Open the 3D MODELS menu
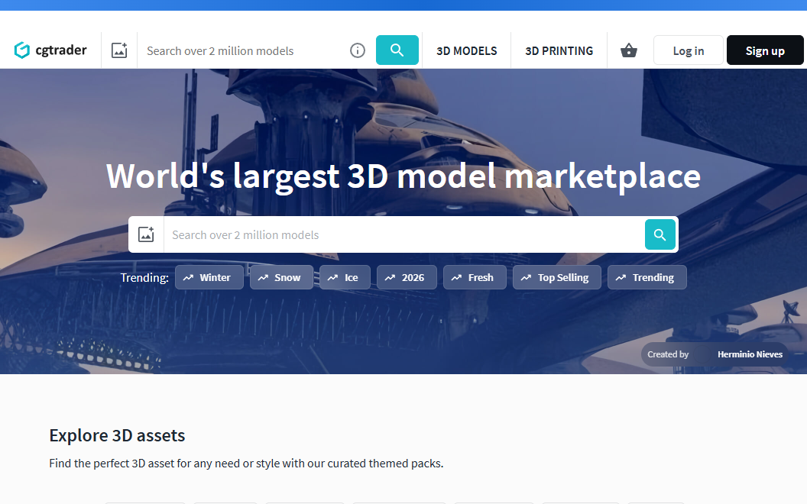Screen dimensions: 807x504 click(466, 50)
